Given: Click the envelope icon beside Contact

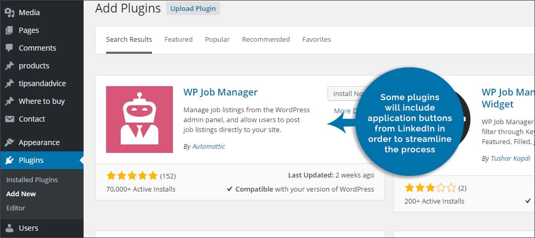Looking at the screenshot, I should [9, 119].
